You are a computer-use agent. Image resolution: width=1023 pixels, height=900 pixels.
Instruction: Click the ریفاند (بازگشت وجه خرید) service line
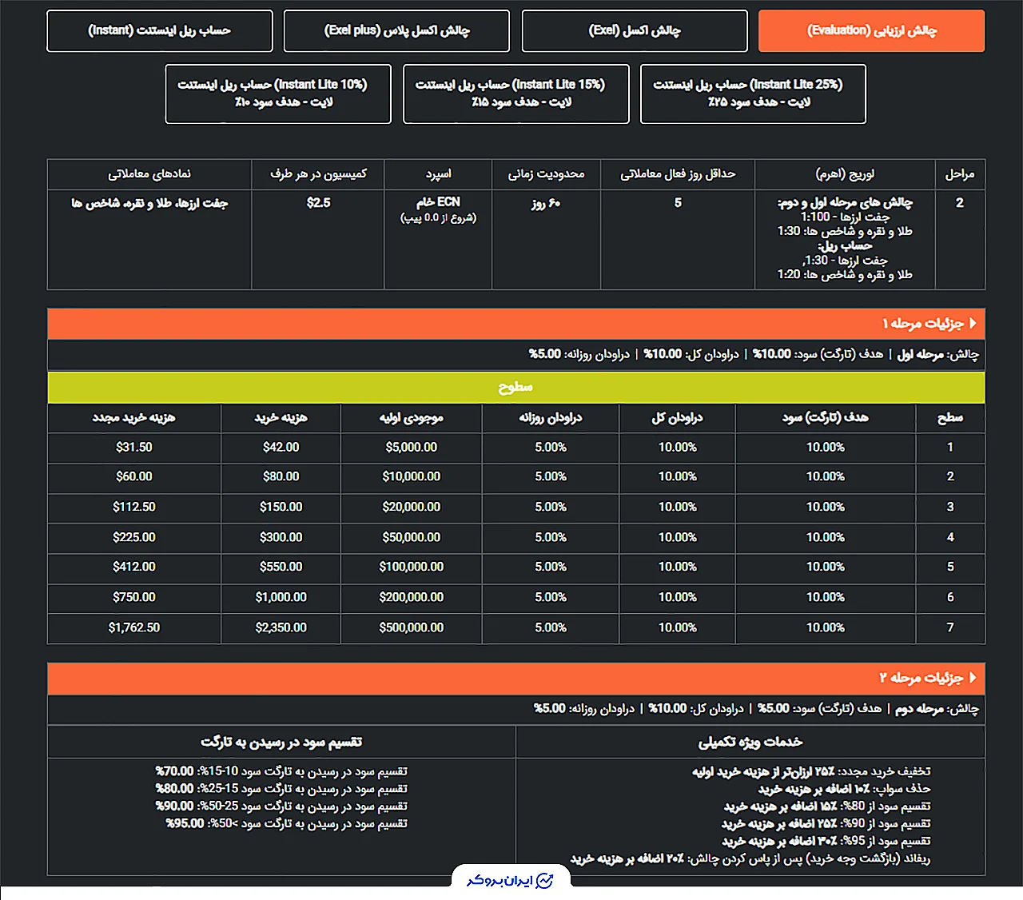tap(750, 859)
